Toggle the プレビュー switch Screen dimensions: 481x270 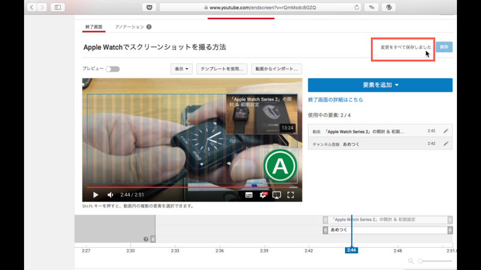112,69
